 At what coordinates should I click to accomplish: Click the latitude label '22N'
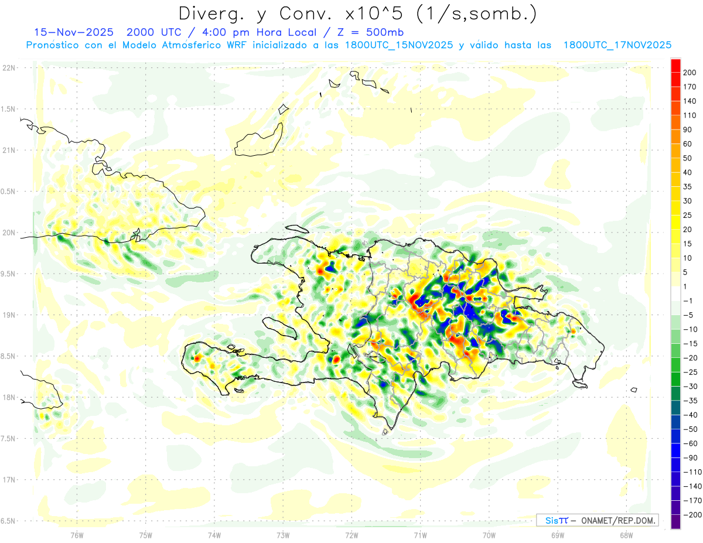8,68
